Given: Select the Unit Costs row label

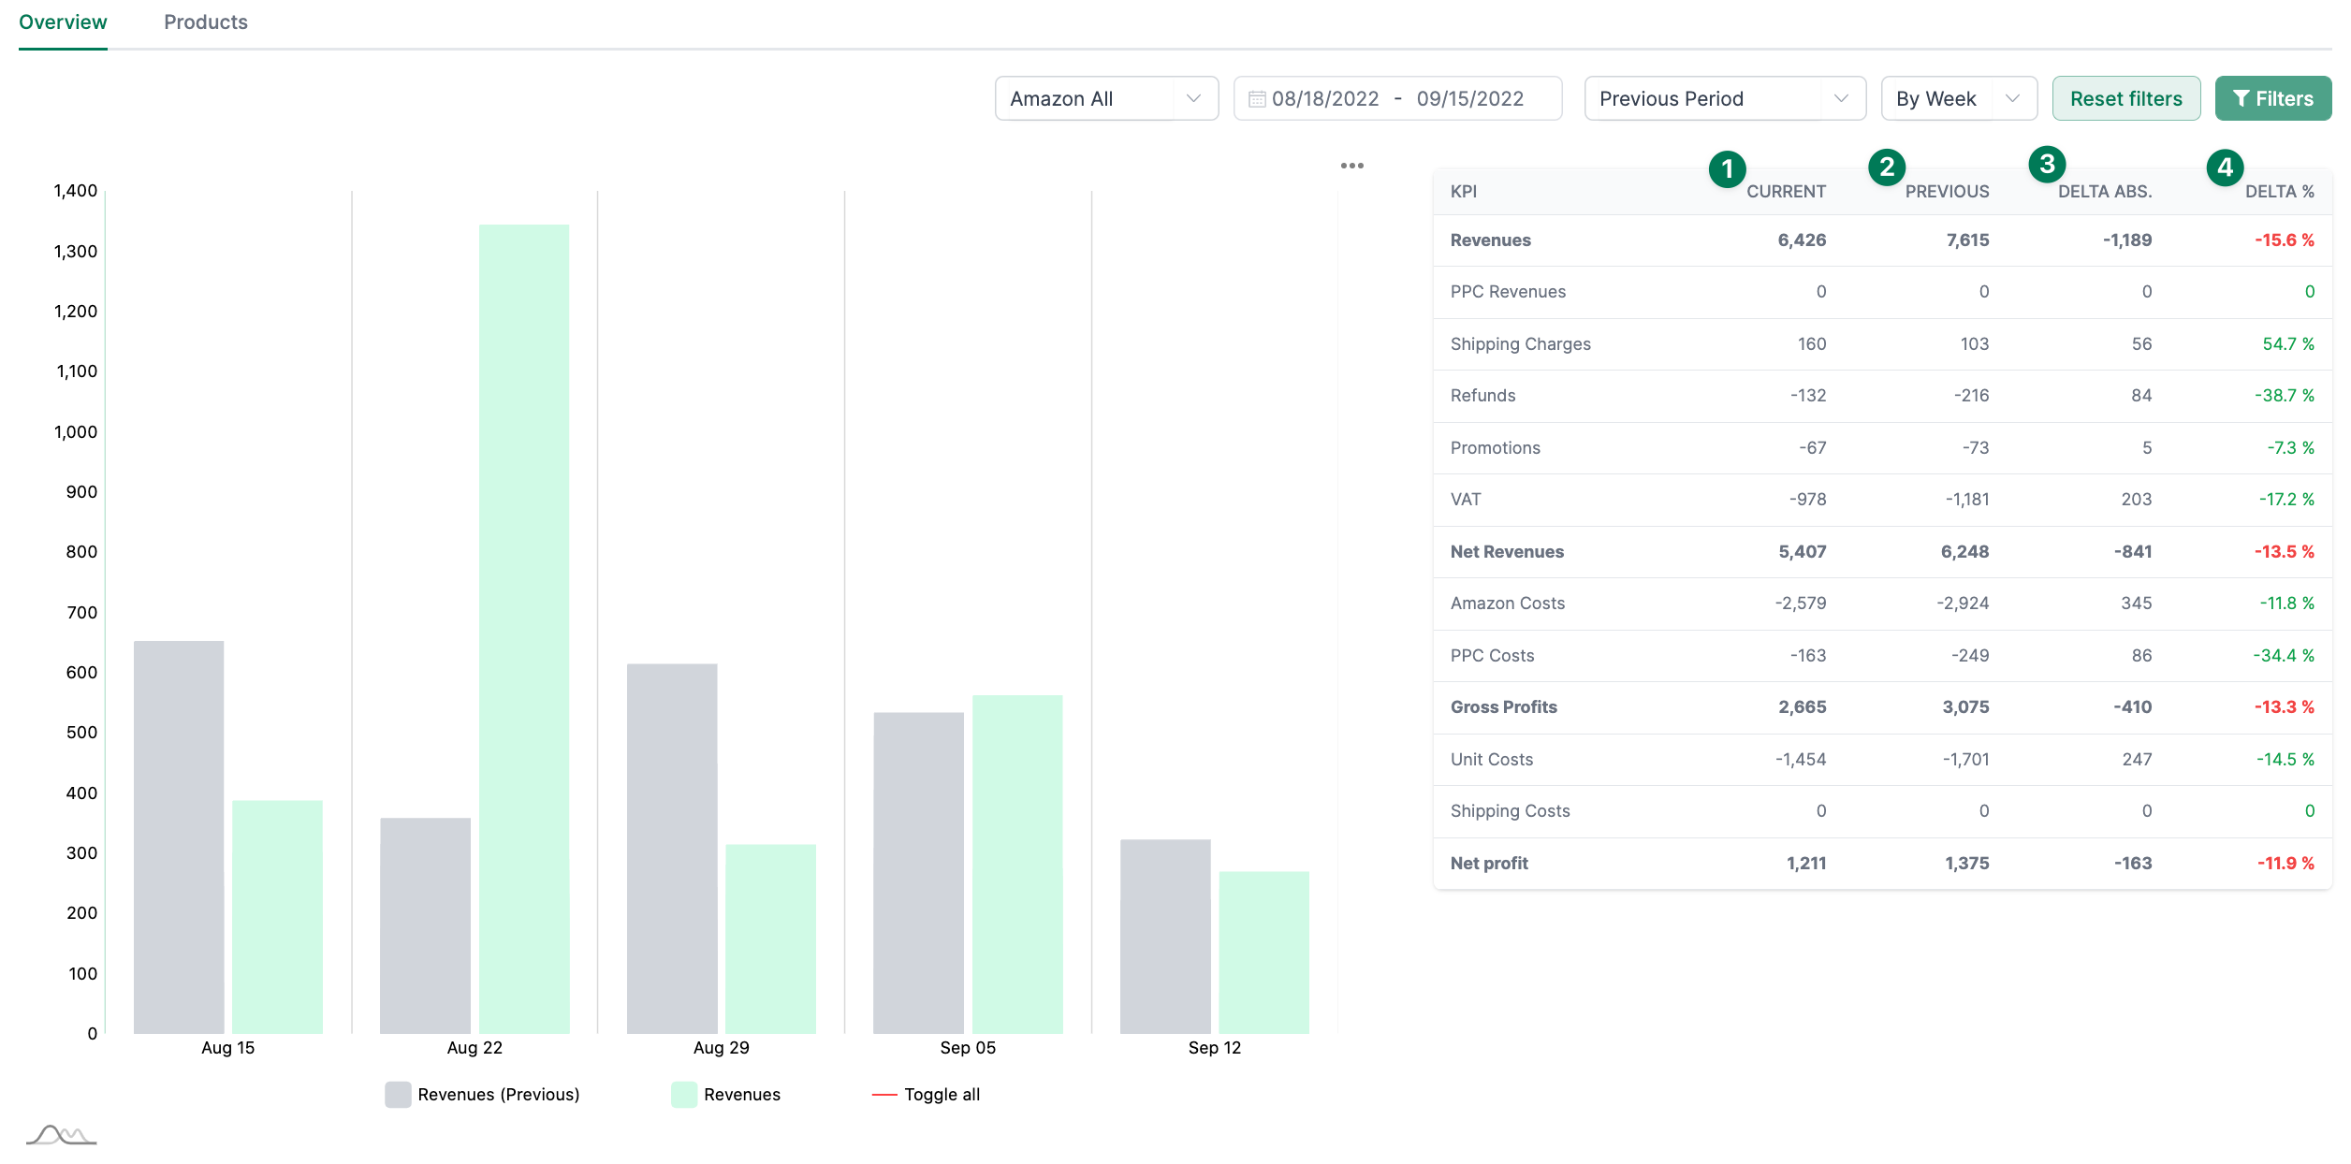Looking at the screenshot, I should click(x=1492, y=760).
